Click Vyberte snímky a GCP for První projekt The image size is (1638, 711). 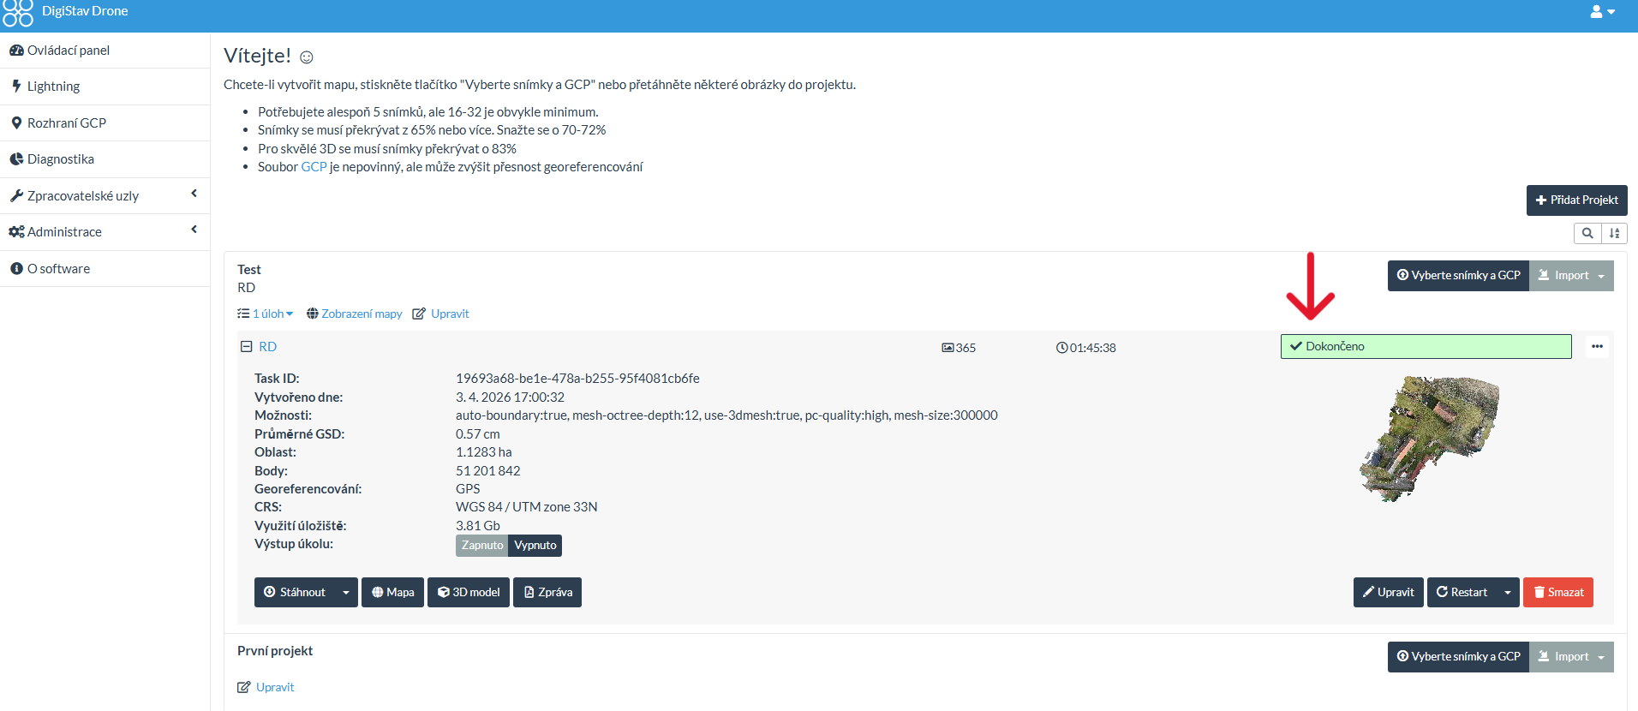coord(1458,657)
